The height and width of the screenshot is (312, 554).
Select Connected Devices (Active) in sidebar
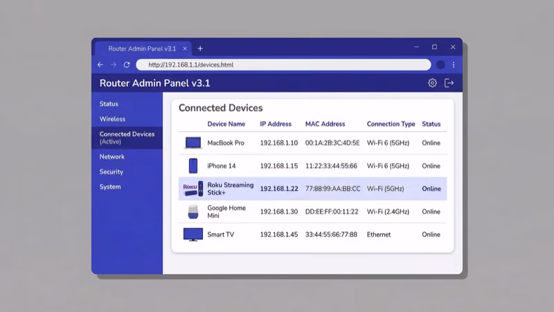127,137
